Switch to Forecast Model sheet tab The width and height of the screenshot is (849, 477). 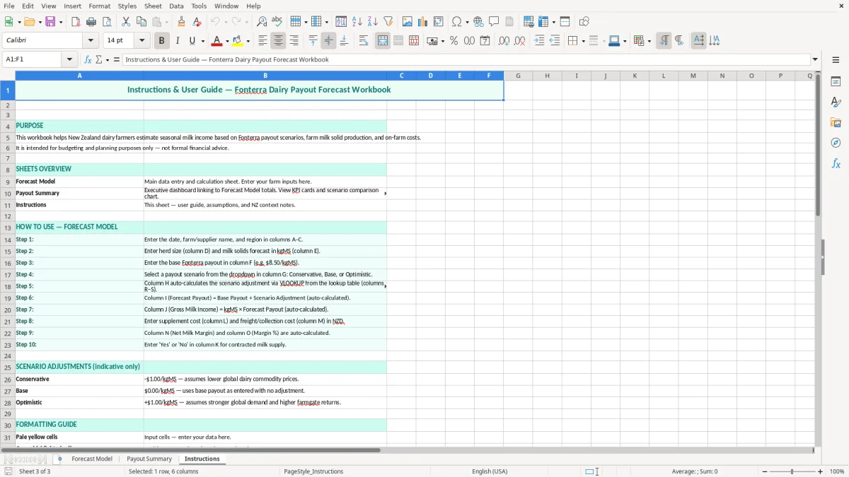pos(92,459)
